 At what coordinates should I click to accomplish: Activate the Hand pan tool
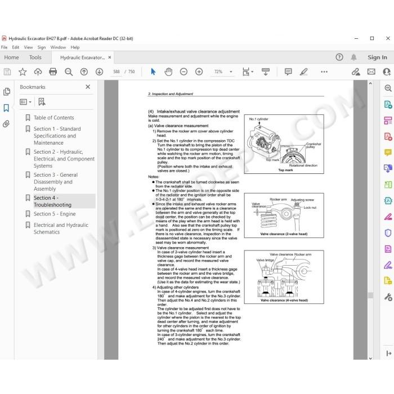click(168, 72)
